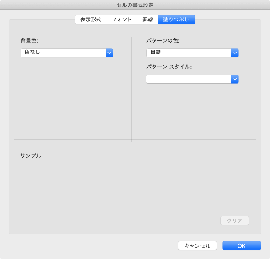Click the 背景色 dropdown arrow button
The height and width of the screenshot is (259, 270).
pos(109,53)
